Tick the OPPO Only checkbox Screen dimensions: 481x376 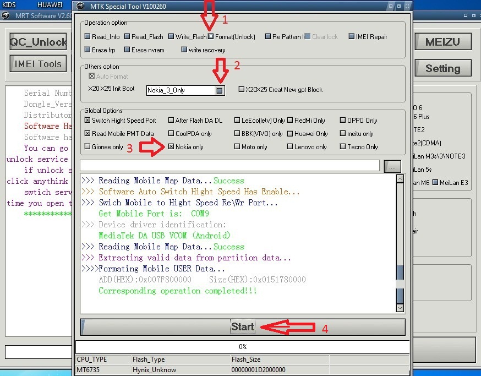tap(343, 121)
